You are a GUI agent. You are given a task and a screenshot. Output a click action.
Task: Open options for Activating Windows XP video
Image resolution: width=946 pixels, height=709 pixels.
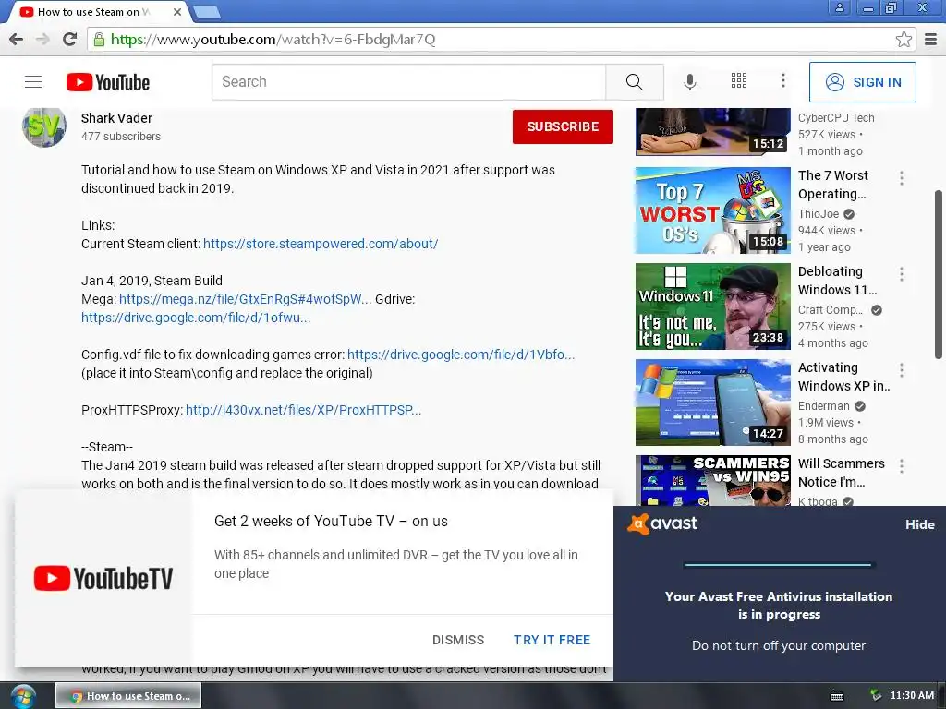(x=902, y=369)
